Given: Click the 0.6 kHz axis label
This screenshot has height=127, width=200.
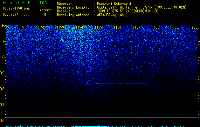Looking at the screenshot, I should pyautogui.click(x=3, y=121).
